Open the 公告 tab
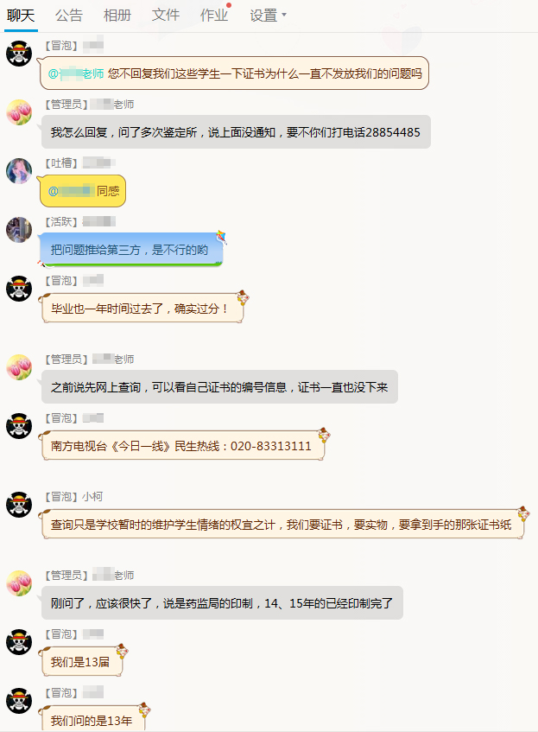Viewport: 538px width, 732px height. point(68,16)
